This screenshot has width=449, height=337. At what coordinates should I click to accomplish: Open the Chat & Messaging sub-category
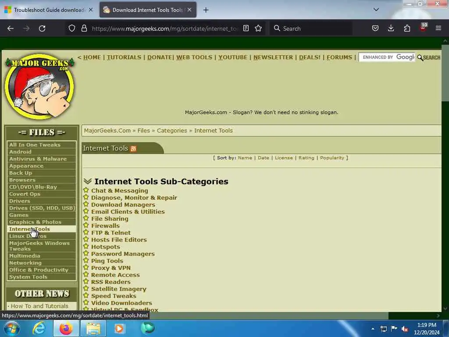(119, 190)
